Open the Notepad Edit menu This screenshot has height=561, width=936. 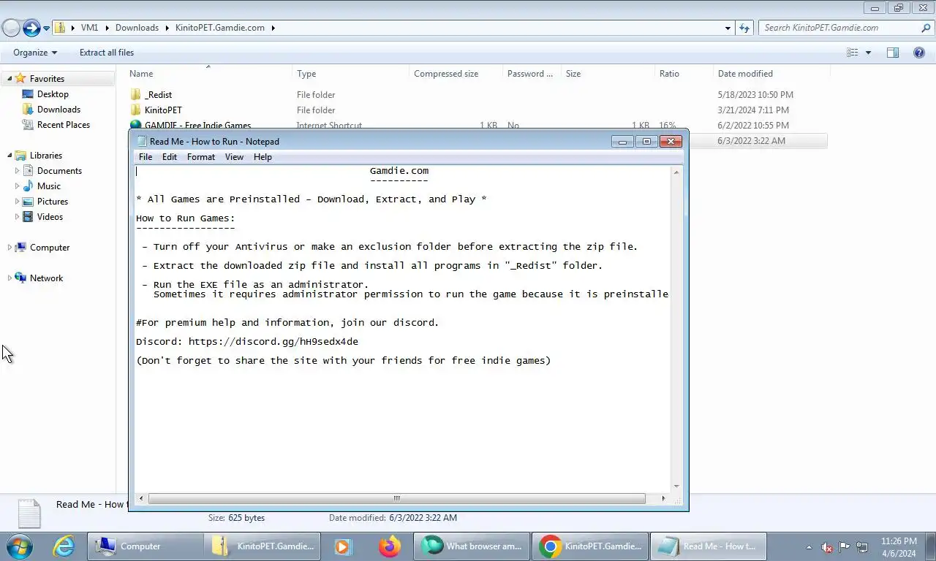click(x=170, y=157)
